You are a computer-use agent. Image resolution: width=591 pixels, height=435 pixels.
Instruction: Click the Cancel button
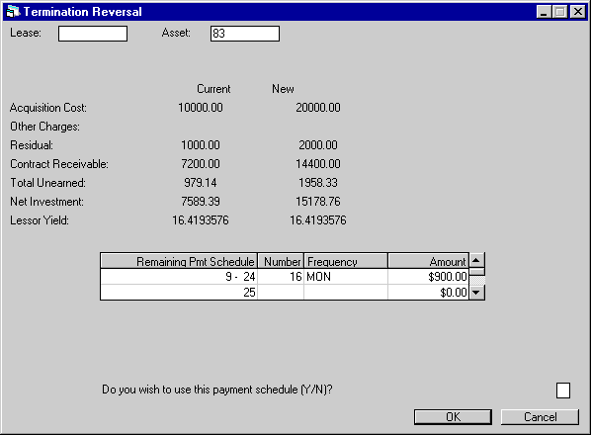click(540, 417)
